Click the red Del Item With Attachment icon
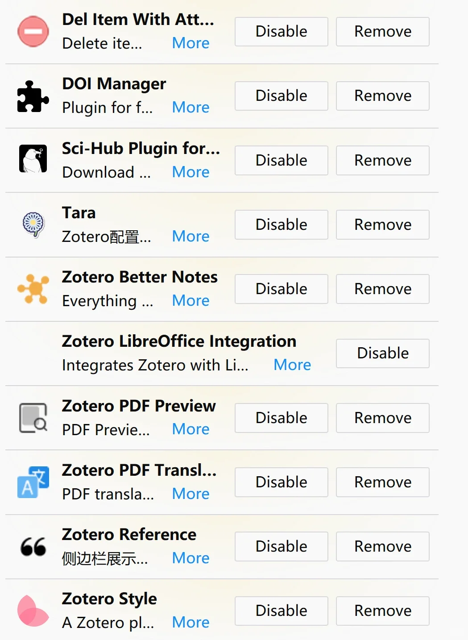The height and width of the screenshot is (640, 468). [33, 32]
